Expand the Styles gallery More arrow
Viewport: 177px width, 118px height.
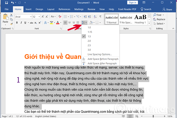149,23
